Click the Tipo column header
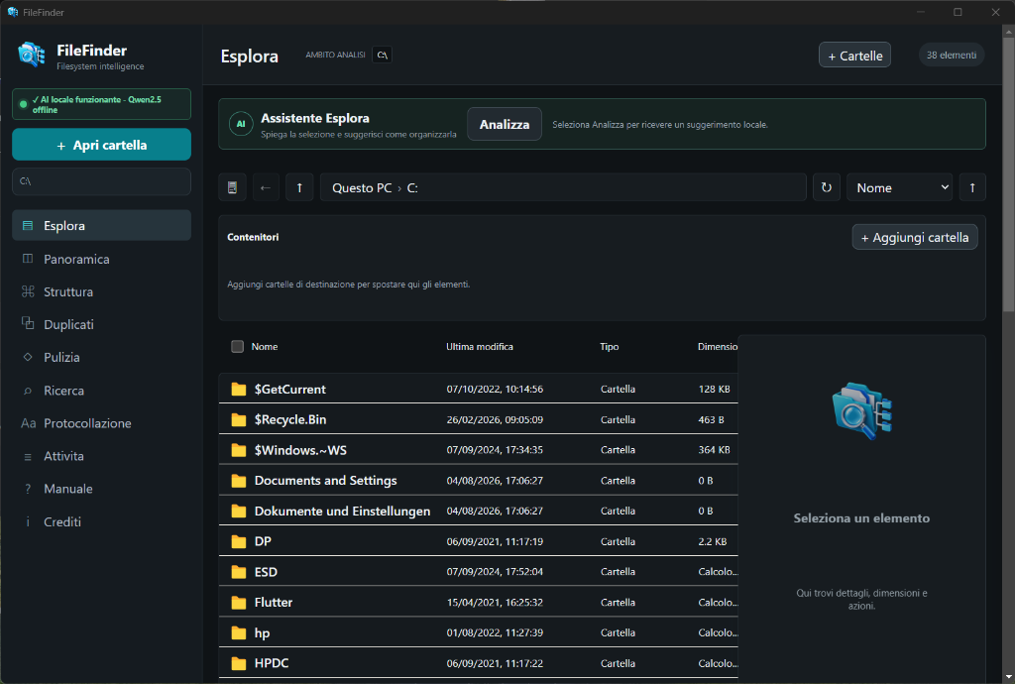This screenshot has width=1015, height=684. pos(610,346)
